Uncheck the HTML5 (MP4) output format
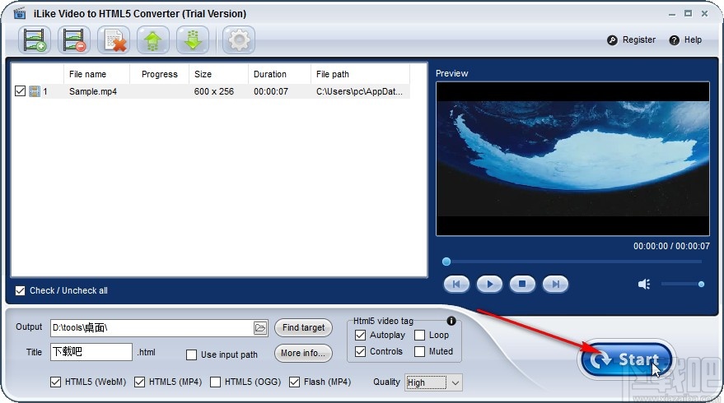This screenshot has height=403, width=724. (139, 382)
